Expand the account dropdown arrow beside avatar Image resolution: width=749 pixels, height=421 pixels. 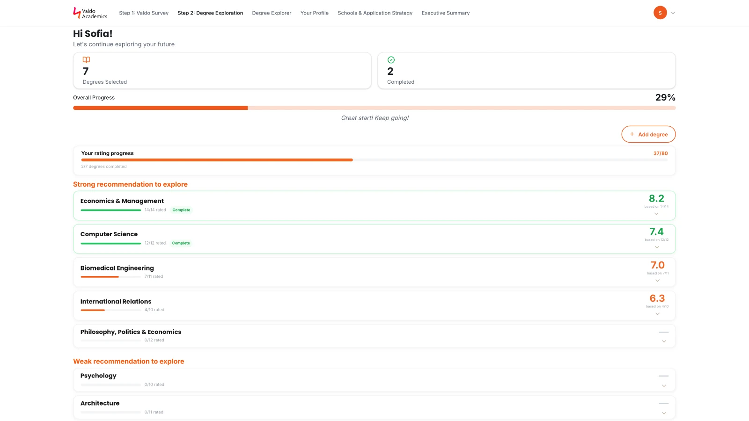(x=673, y=13)
